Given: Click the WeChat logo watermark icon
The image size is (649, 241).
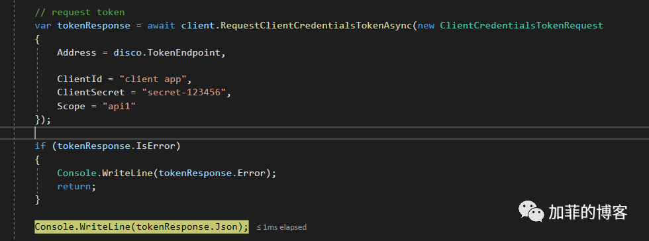Looking at the screenshot, I should click(531, 211).
